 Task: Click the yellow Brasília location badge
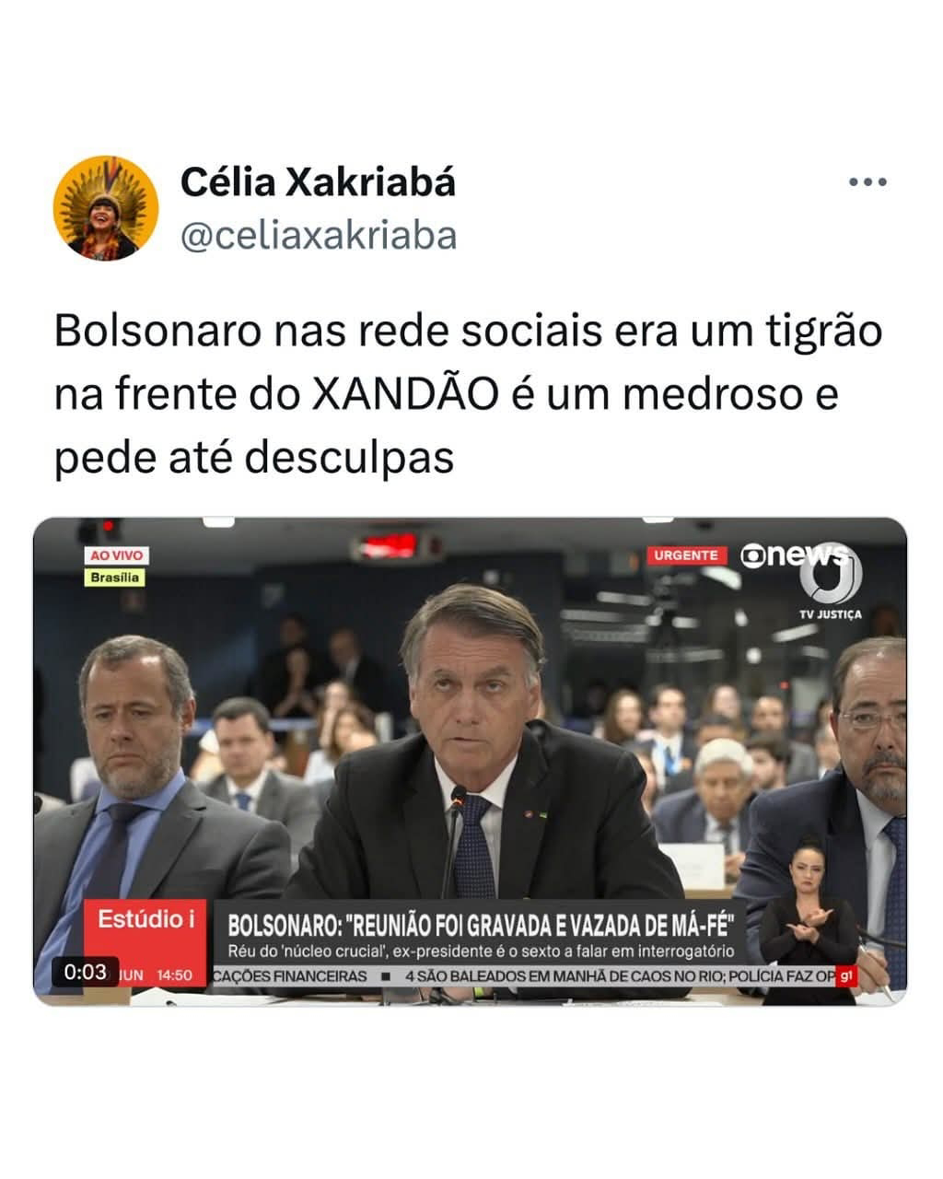[x=115, y=578]
